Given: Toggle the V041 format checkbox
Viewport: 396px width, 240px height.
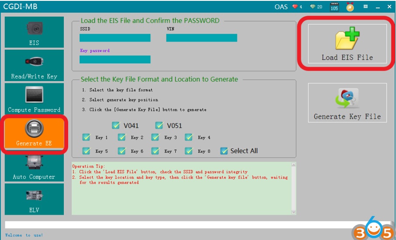Looking at the screenshot, I should pos(116,125).
